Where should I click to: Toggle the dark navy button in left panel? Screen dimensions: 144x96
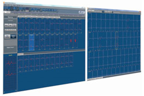[13, 36]
